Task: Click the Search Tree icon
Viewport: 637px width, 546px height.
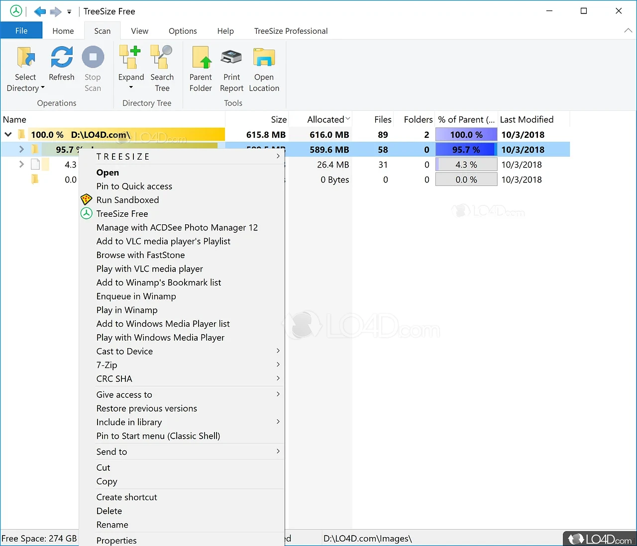Action: pos(162,58)
